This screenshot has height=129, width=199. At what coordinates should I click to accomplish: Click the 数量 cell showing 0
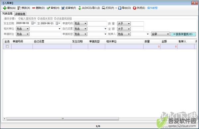click(152, 47)
